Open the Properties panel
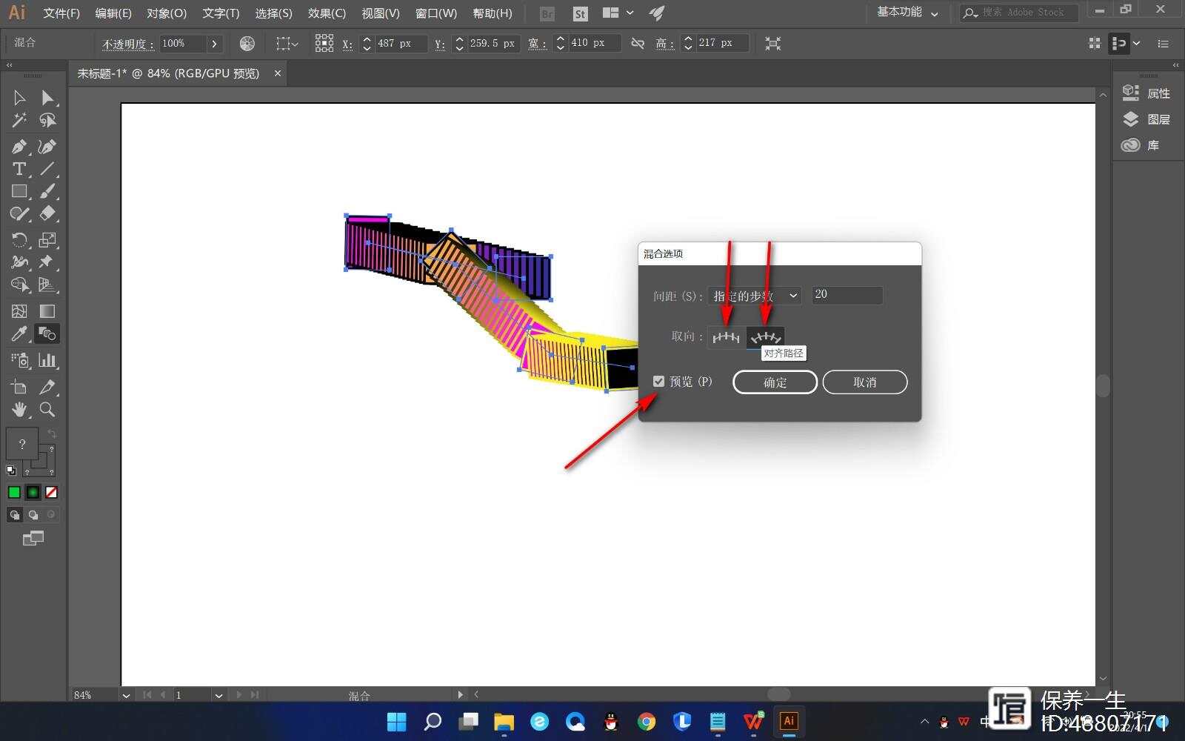This screenshot has width=1185, height=741. pos(1146,93)
